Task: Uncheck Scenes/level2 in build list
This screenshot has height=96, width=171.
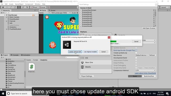Action: tap(81, 14)
